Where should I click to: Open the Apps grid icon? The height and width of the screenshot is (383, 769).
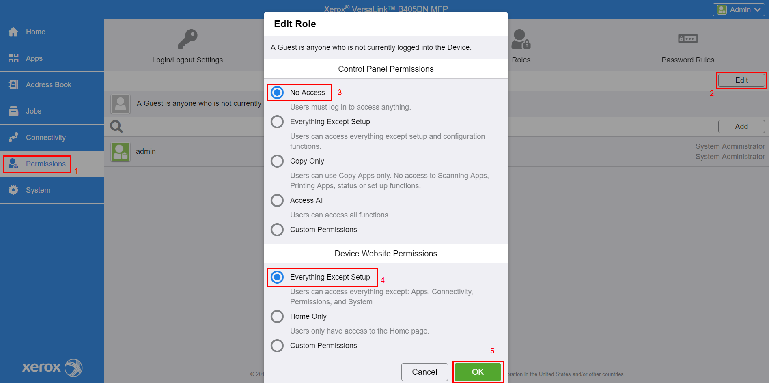(x=13, y=58)
